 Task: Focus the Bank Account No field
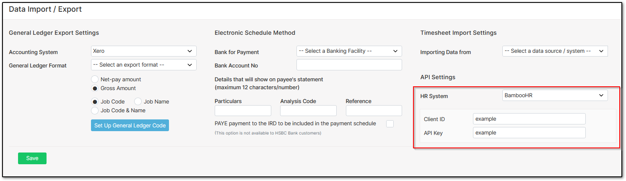pos(349,65)
